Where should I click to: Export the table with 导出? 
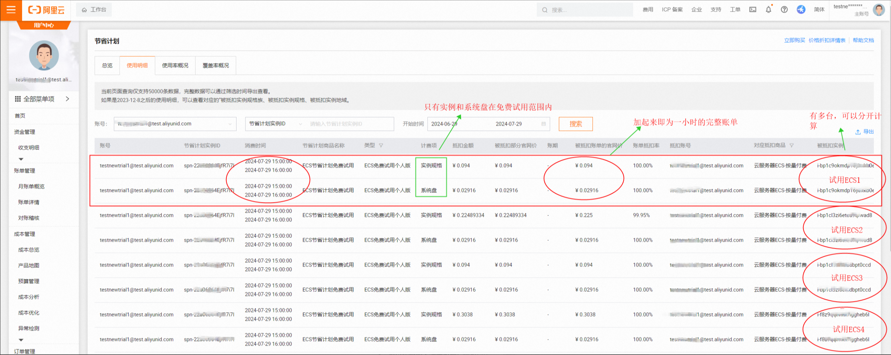point(864,132)
